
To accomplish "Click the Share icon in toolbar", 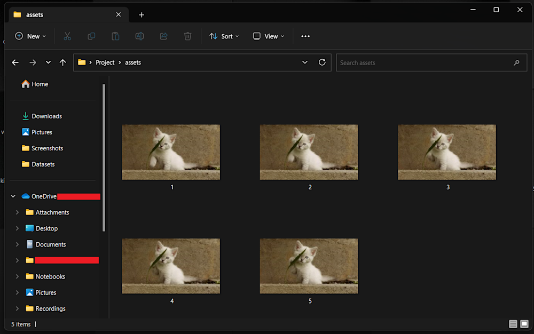I will pos(164,36).
